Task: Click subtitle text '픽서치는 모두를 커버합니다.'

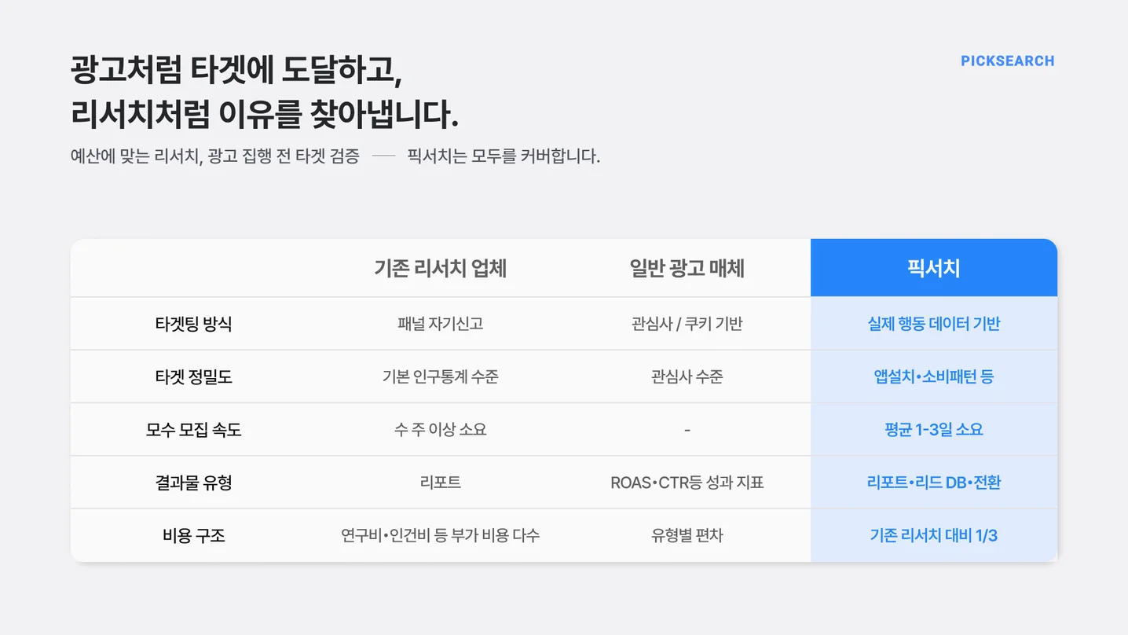Action: (x=504, y=156)
